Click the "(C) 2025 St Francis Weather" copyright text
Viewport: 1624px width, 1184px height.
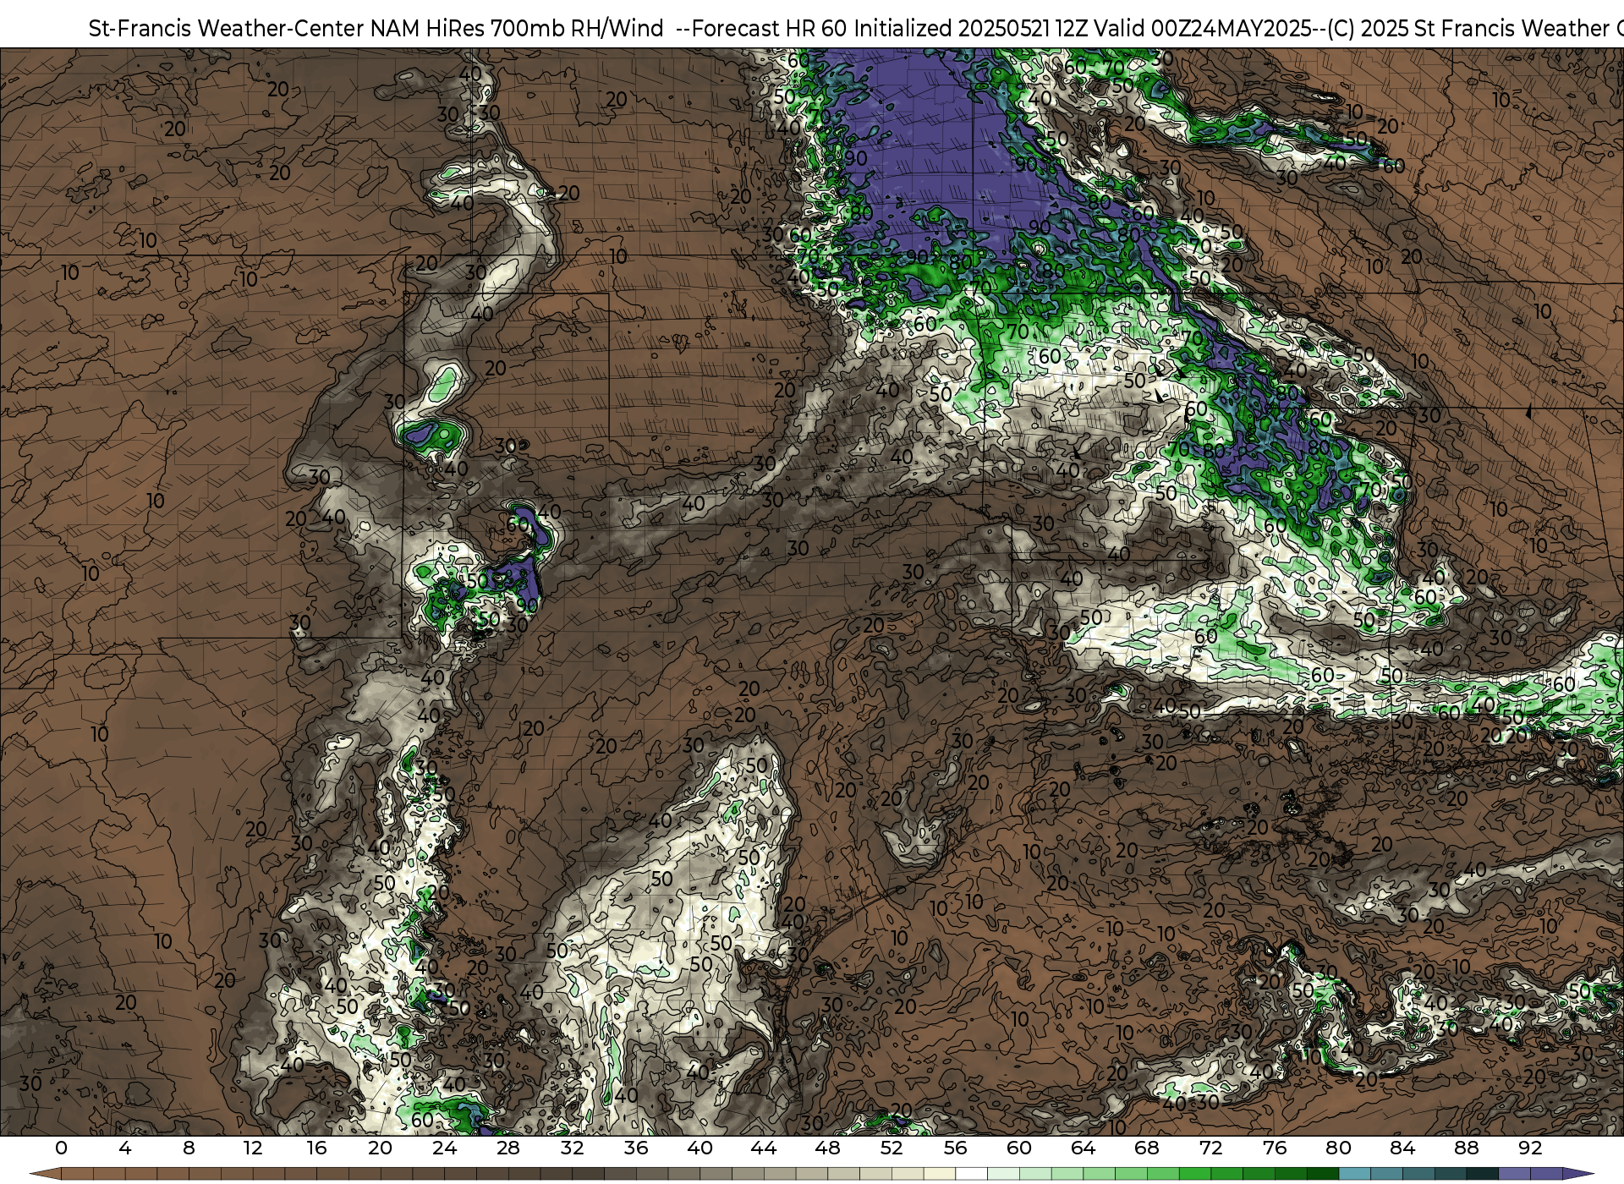point(1468,29)
